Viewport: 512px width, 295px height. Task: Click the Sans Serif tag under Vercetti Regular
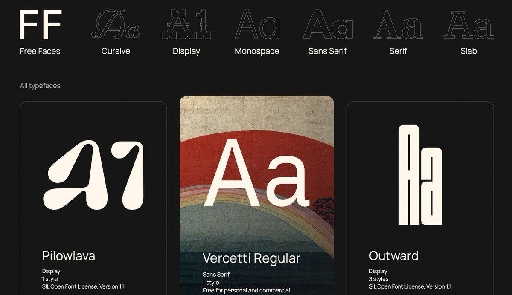(216, 275)
